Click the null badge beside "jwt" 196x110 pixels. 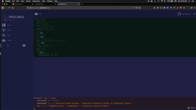point(42,37)
